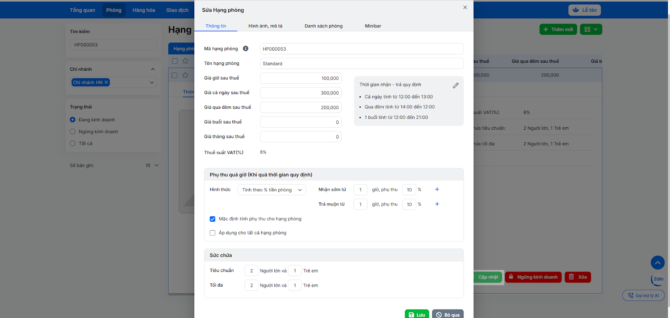Go to Tổng quan in the top menu
Screen dimensions: 670x318
pos(82,10)
